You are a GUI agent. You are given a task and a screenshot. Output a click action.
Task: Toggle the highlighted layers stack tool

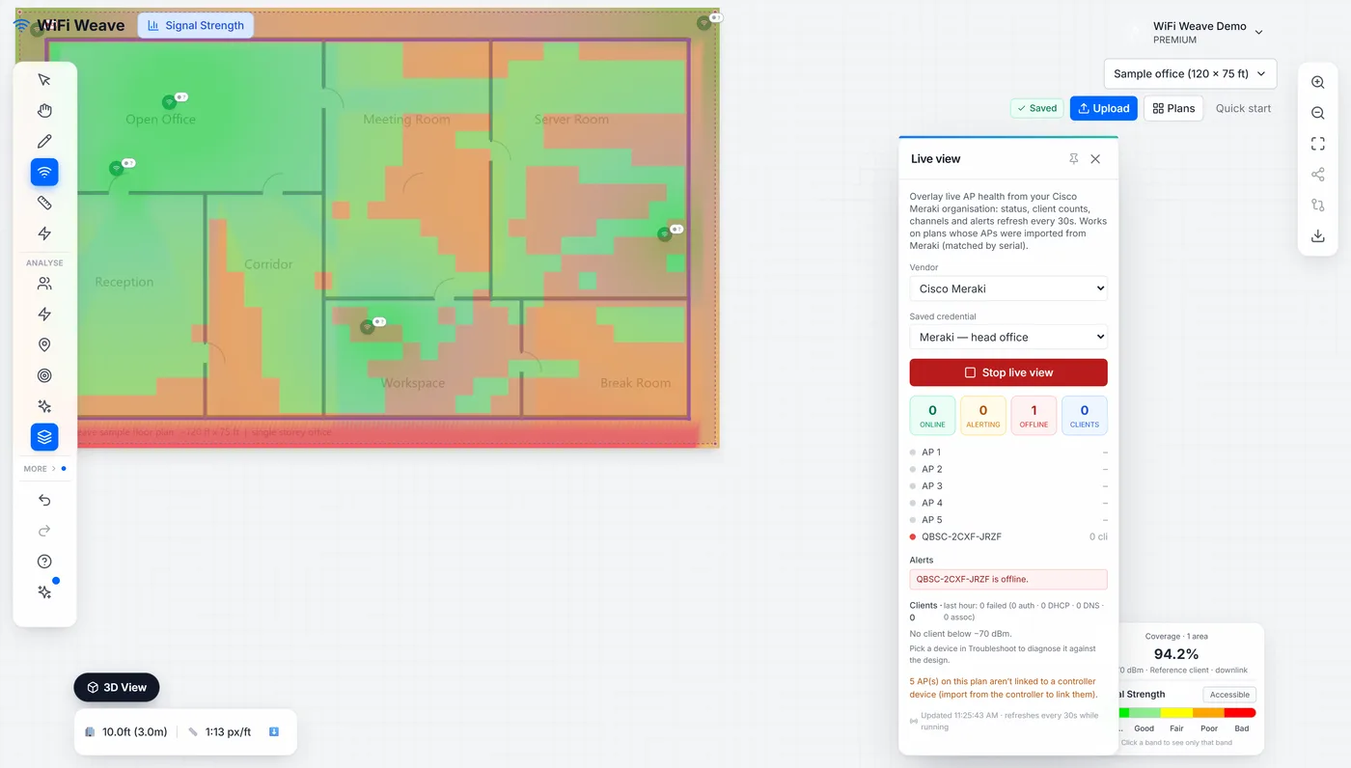coord(44,437)
